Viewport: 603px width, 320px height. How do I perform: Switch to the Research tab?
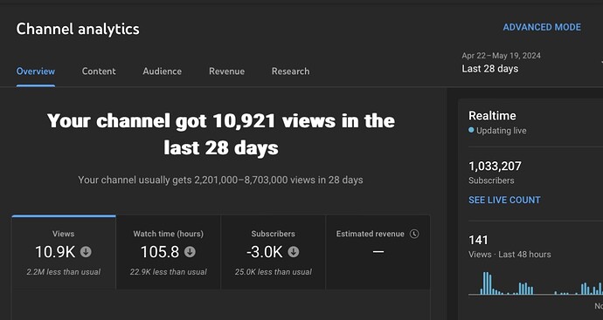pyautogui.click(x=291, y=71)
